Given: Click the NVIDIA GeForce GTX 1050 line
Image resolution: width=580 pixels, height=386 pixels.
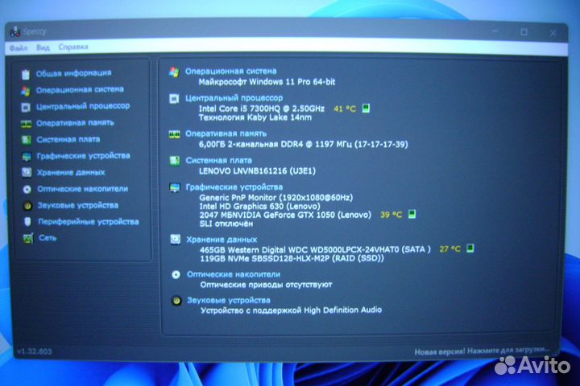Looking at the screenshot, I should [285, 215].
